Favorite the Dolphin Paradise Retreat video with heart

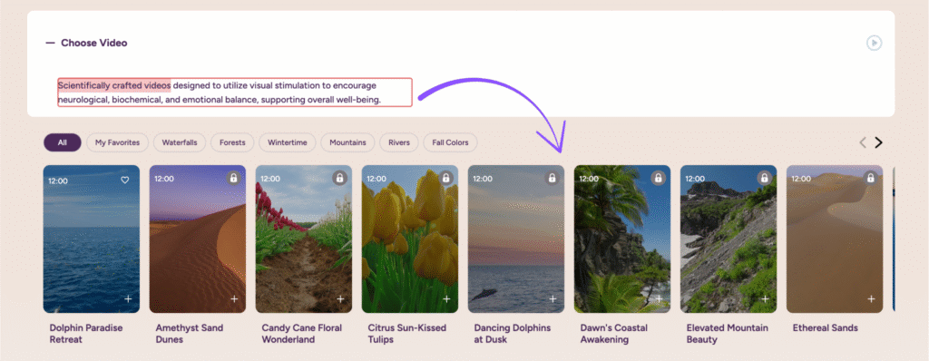coord(125,180)
